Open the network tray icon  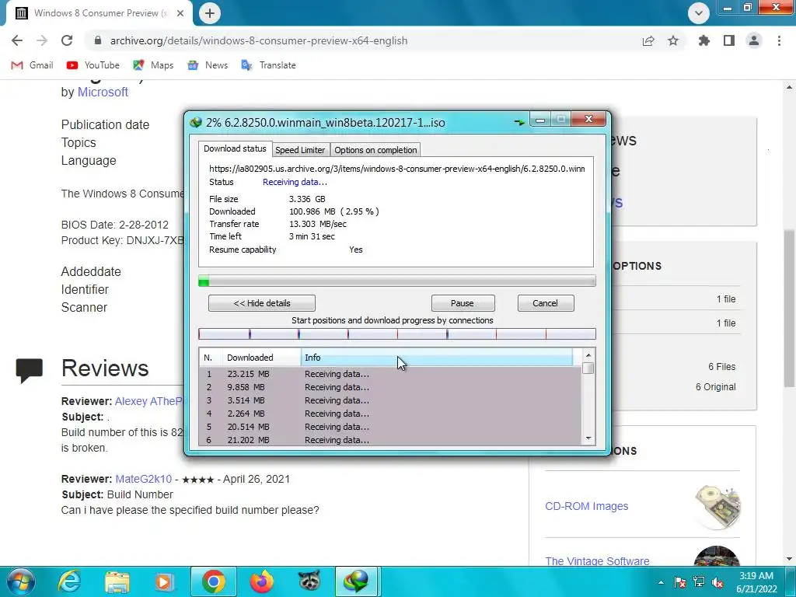tap(699, 583)
